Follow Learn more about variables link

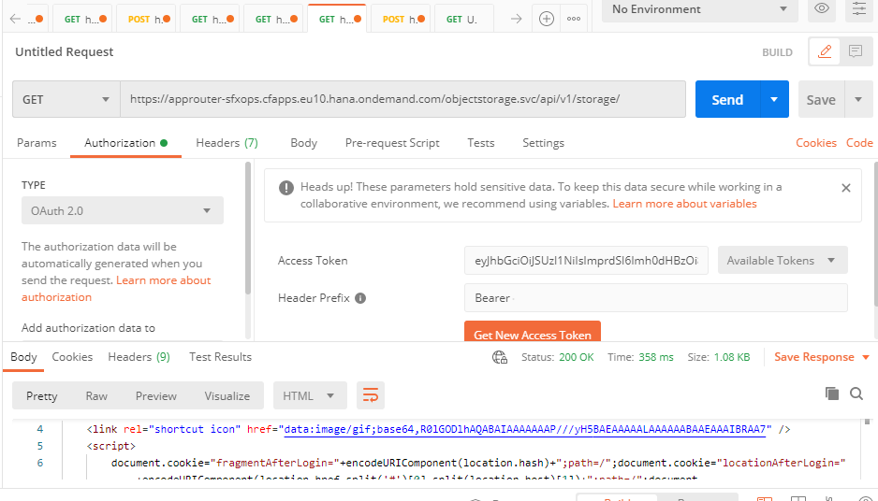point(684,204)
